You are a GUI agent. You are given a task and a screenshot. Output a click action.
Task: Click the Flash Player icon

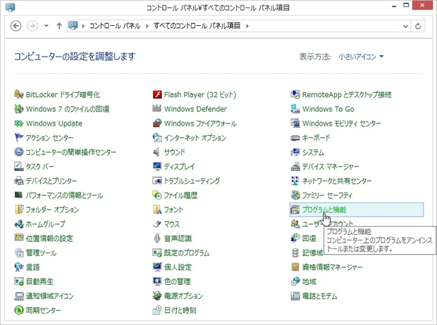157,94
